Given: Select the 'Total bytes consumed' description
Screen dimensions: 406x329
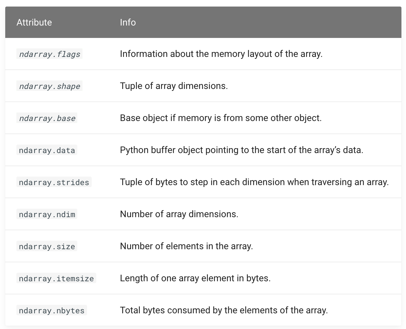Looking at the screenshot, I should tap(224, 310).
